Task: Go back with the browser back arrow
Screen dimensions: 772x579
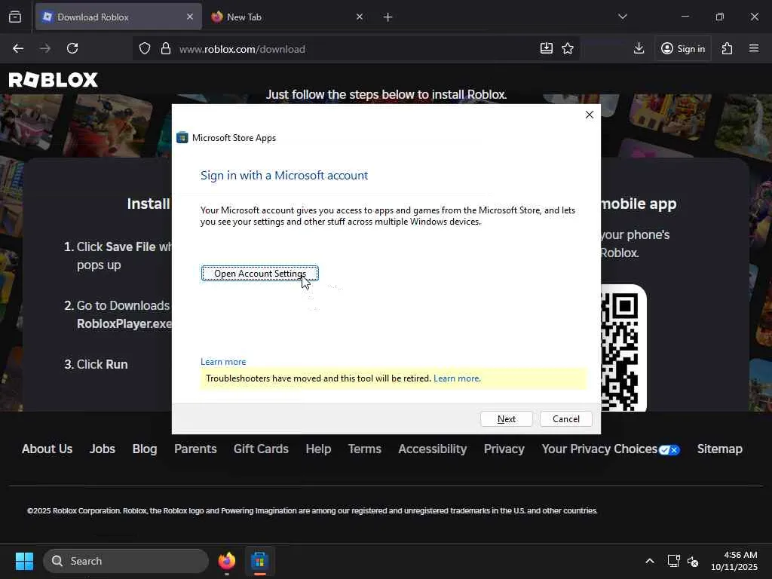Action: click(18, 48)
